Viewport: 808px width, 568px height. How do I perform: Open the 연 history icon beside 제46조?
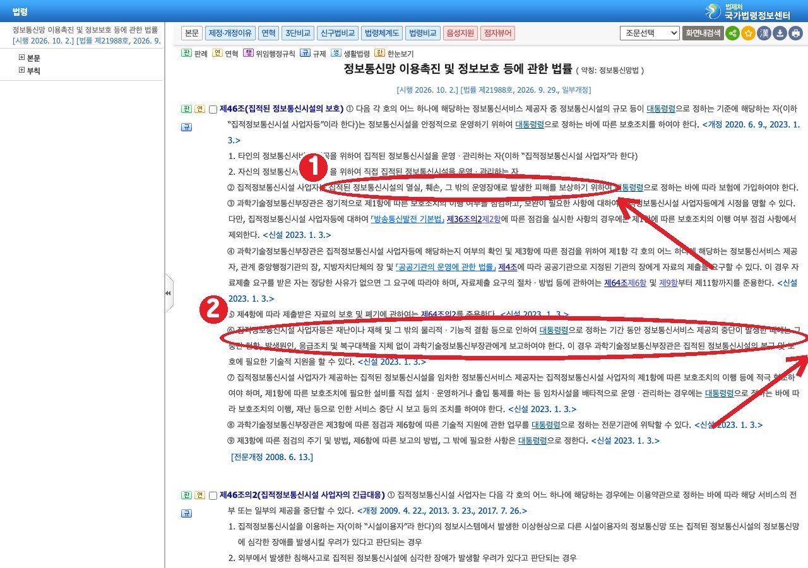199,109
